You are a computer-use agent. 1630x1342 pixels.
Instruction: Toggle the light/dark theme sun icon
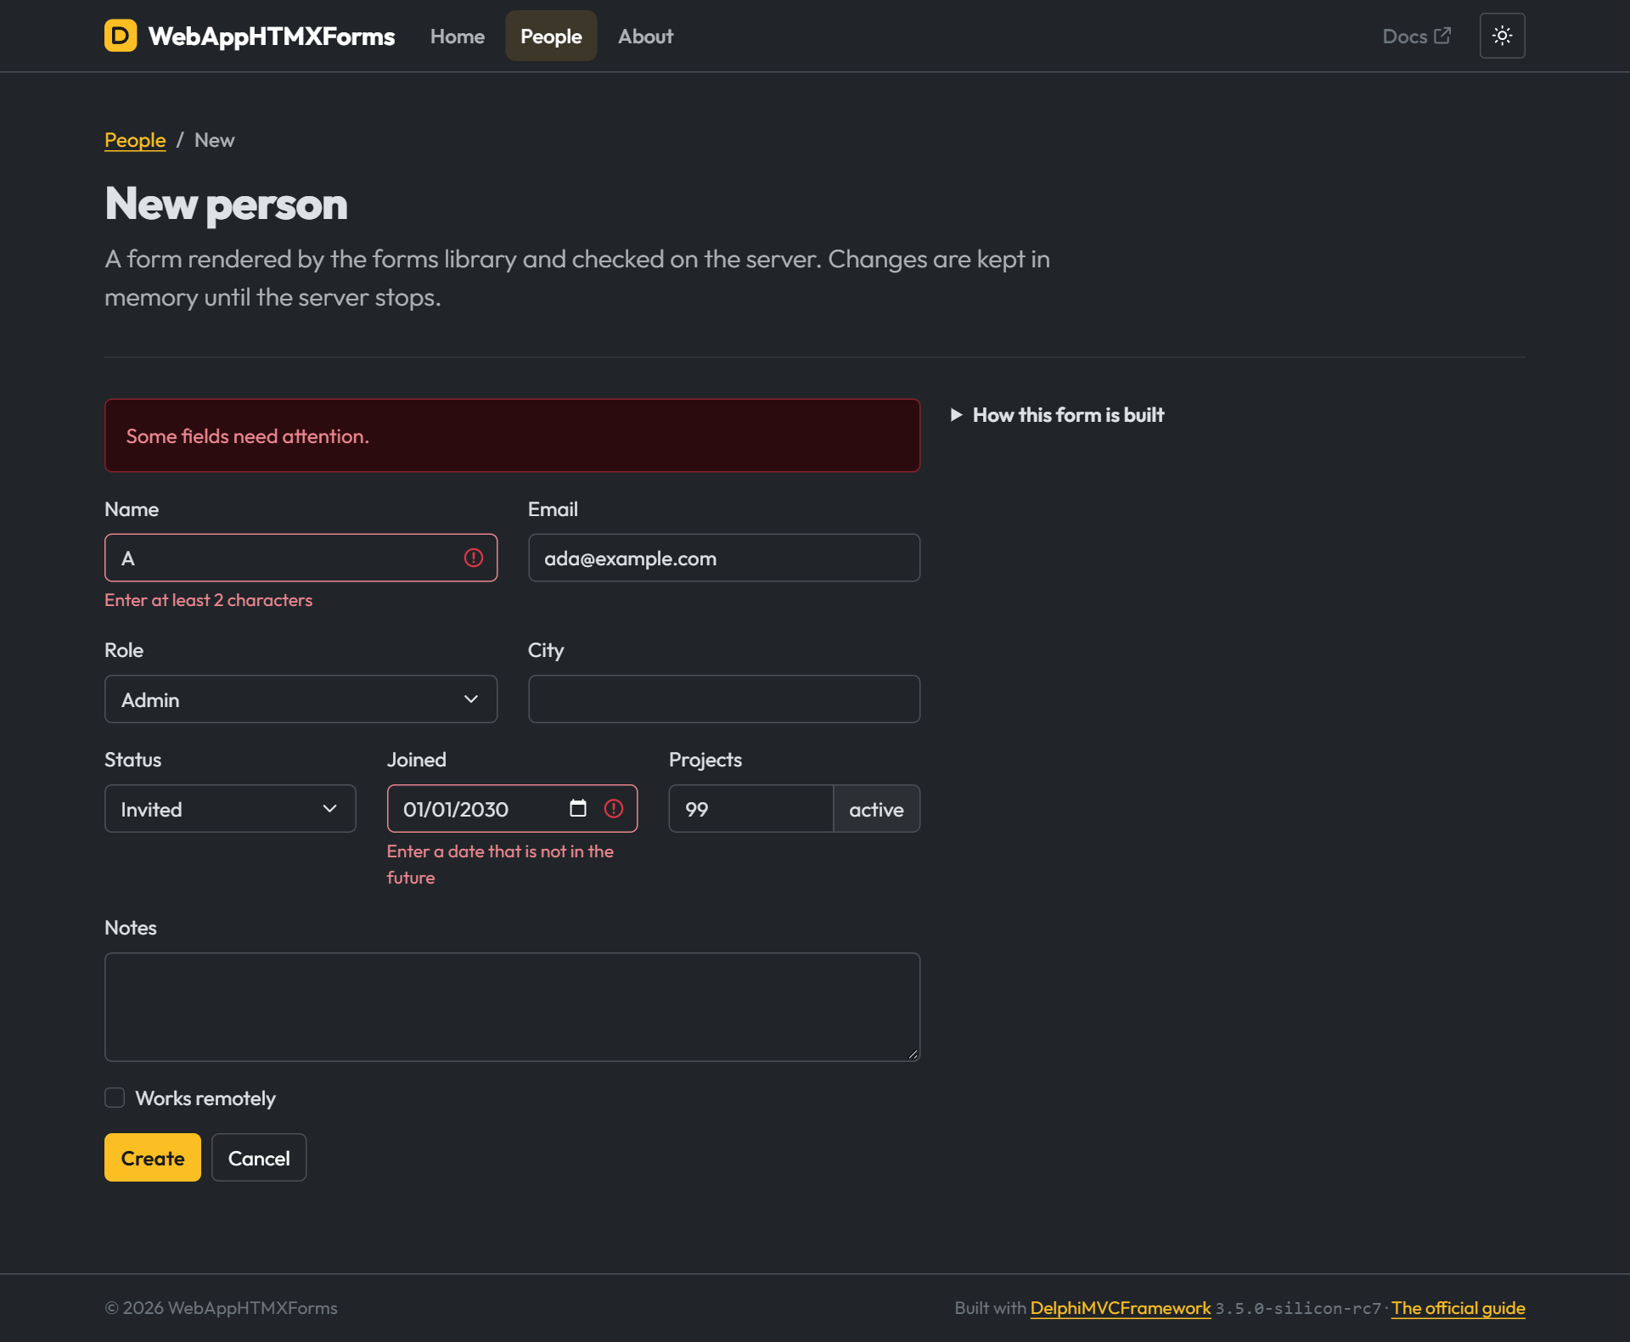coord(1502,36)
